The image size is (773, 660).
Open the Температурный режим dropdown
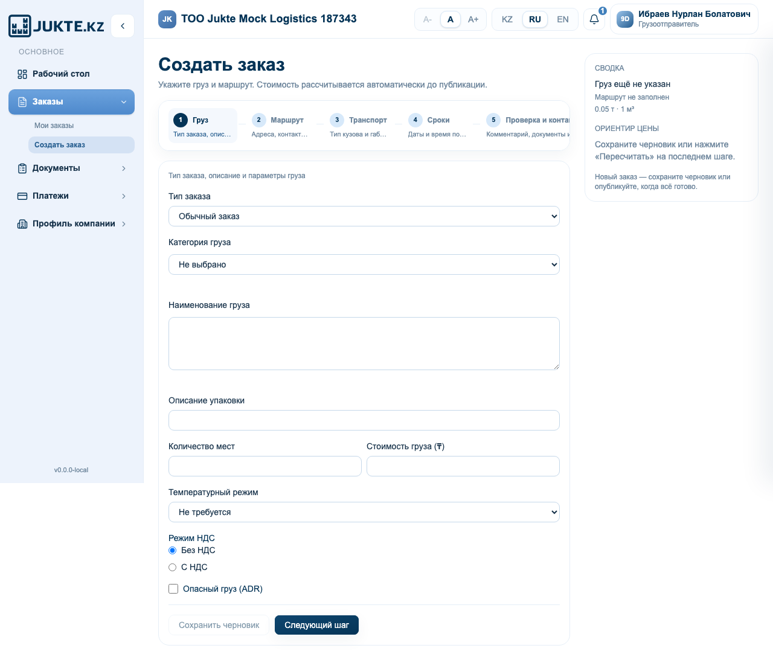[x=364, y=512]
